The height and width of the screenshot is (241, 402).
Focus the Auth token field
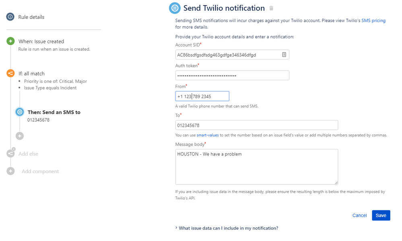[232, 75]
